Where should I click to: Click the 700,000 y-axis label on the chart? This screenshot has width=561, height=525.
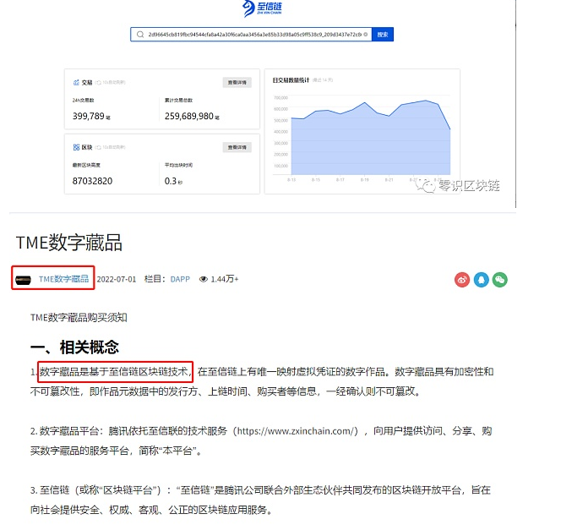pyautogui.click(x=280, y=98)
